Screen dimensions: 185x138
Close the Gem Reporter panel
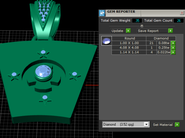[x=182, y=13]
